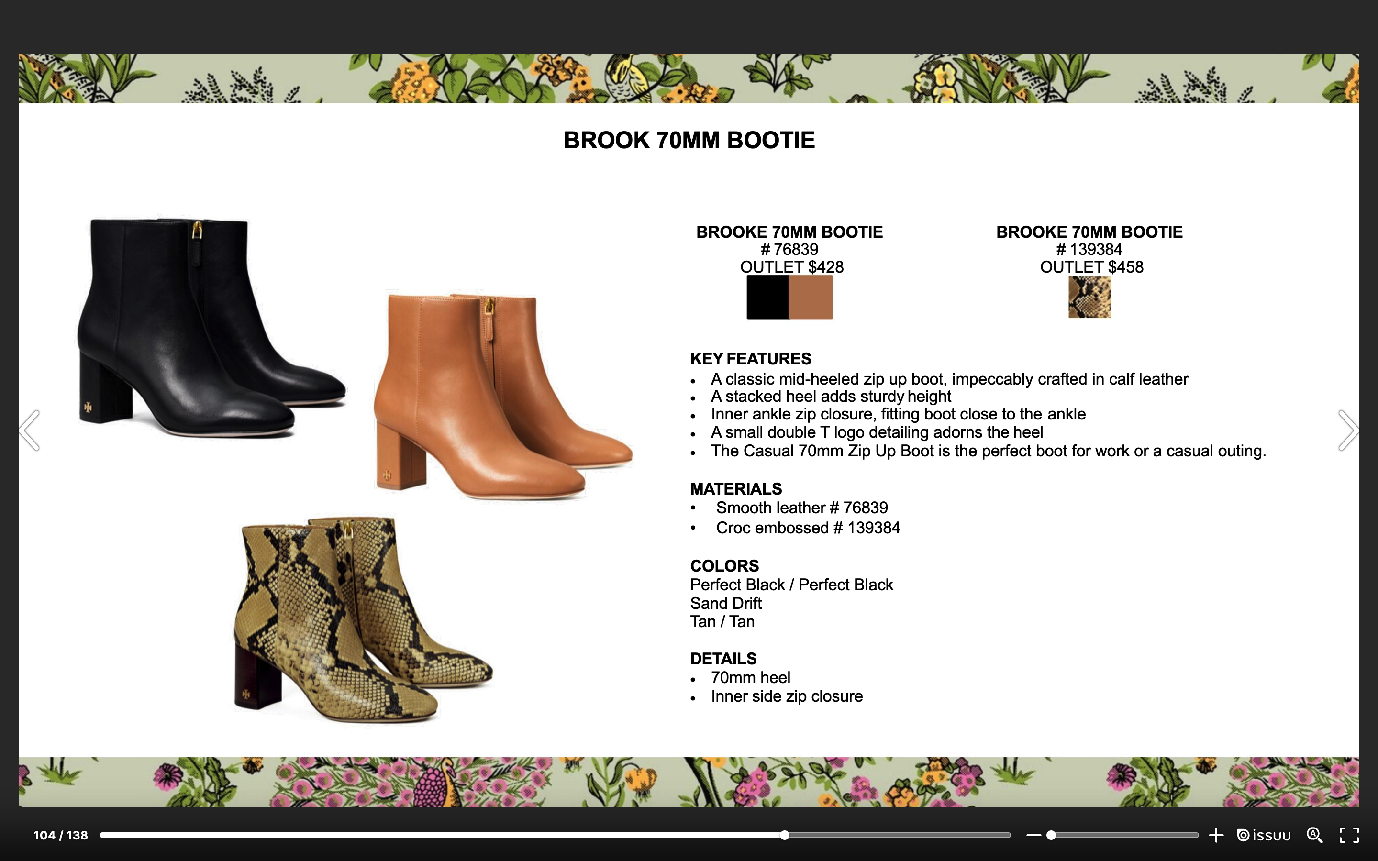Enter fullscreen mode
Viewport: 1378px width, 861px height.
(x=1349, y=835)
